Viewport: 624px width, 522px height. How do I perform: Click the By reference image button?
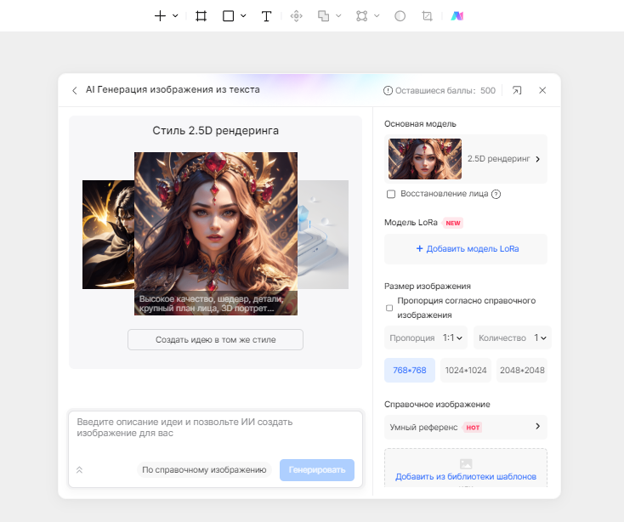click(204, 470)
